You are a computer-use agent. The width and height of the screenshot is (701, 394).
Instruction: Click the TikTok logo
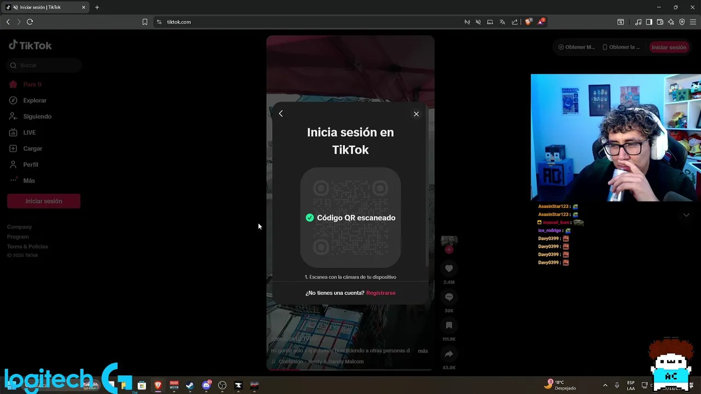coord(30,45)
